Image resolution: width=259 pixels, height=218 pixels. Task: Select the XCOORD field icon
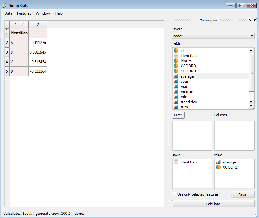[x=176, y=66]
